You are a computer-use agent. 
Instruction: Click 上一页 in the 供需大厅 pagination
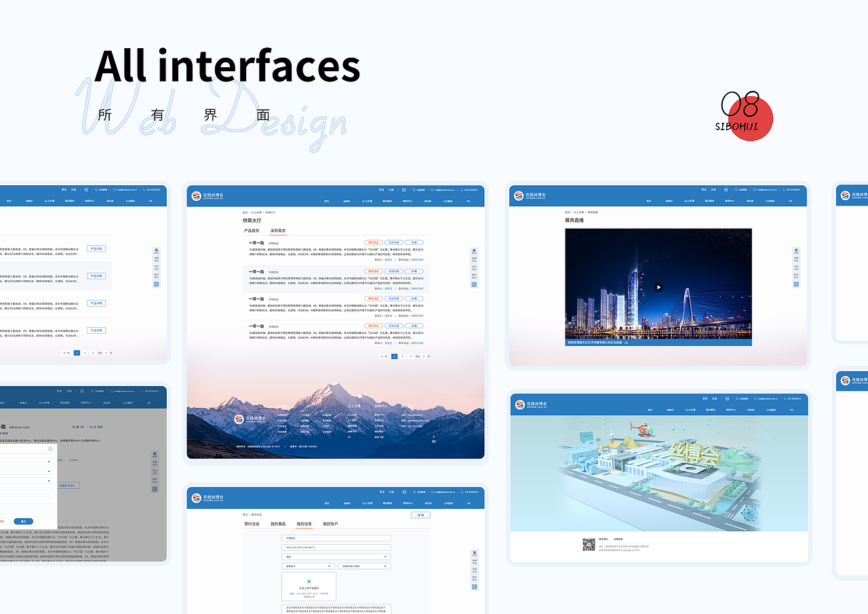[x=384, y=356]
